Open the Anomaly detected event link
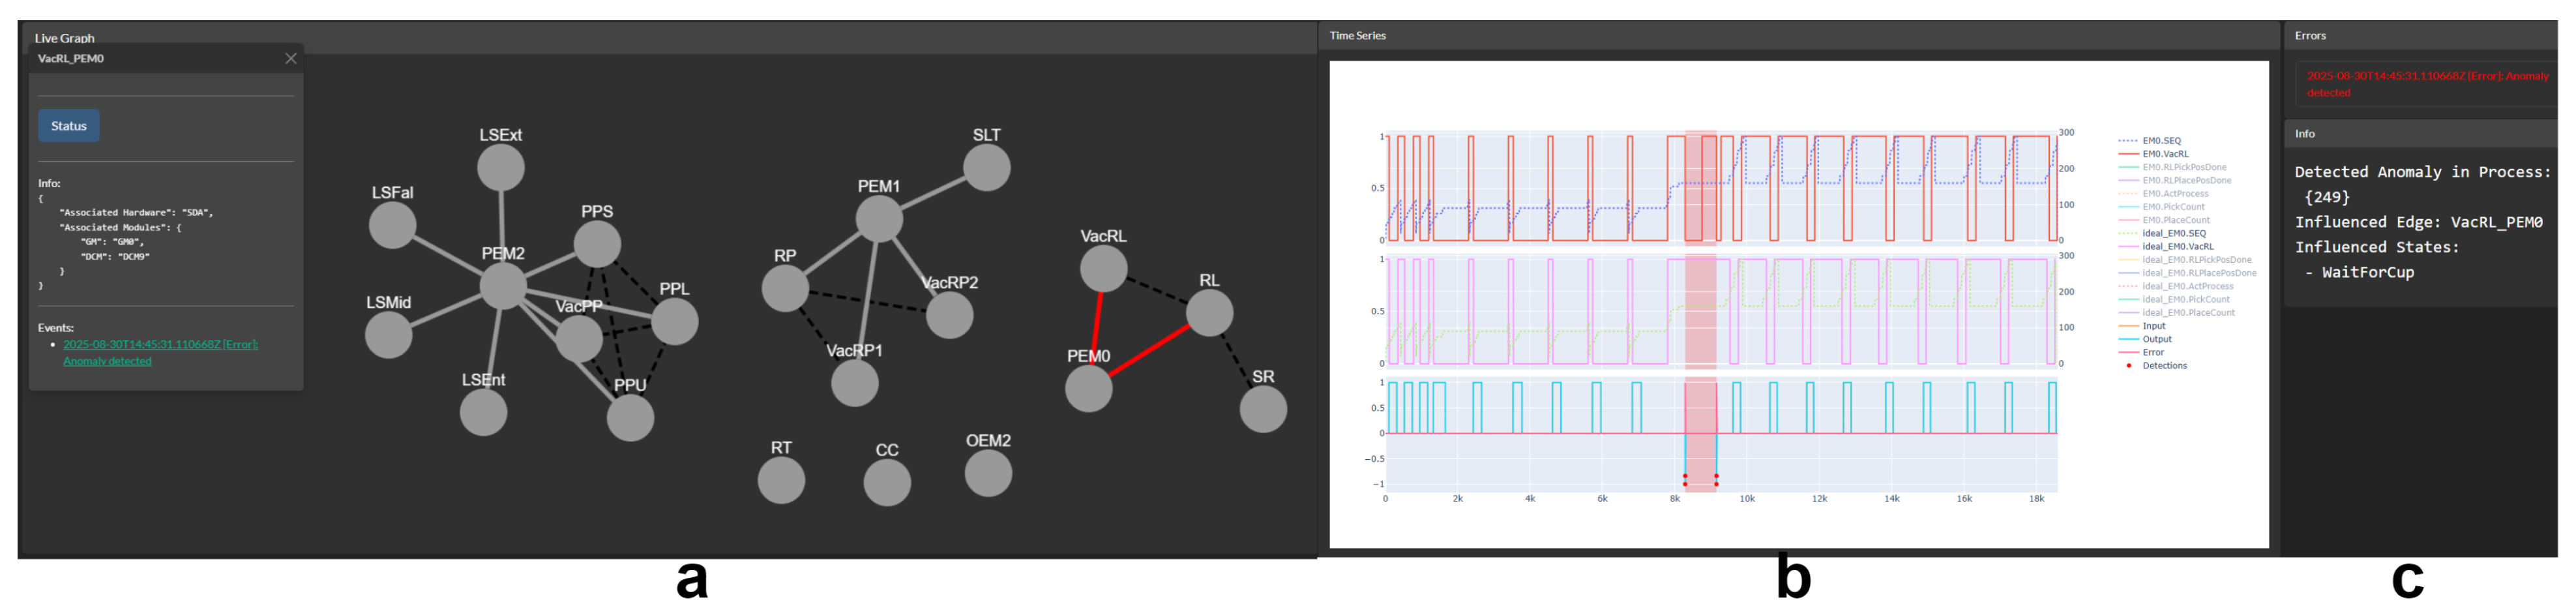Viewport: 2576px width, 615px height. pos(159,352)
